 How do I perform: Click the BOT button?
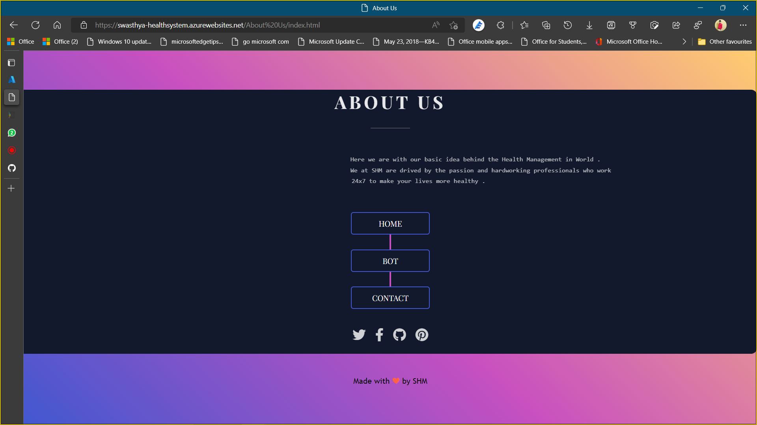click(x=390, y=261)
